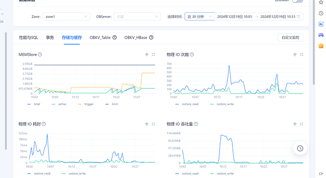Toggle ssstore_read in 物理 IO 次数 legend
326x178 pixels.
click(187, 104)
